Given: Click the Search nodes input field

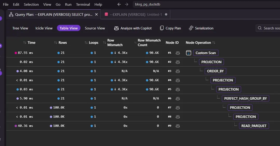Looking at the screenshot, I should point(268,28).
